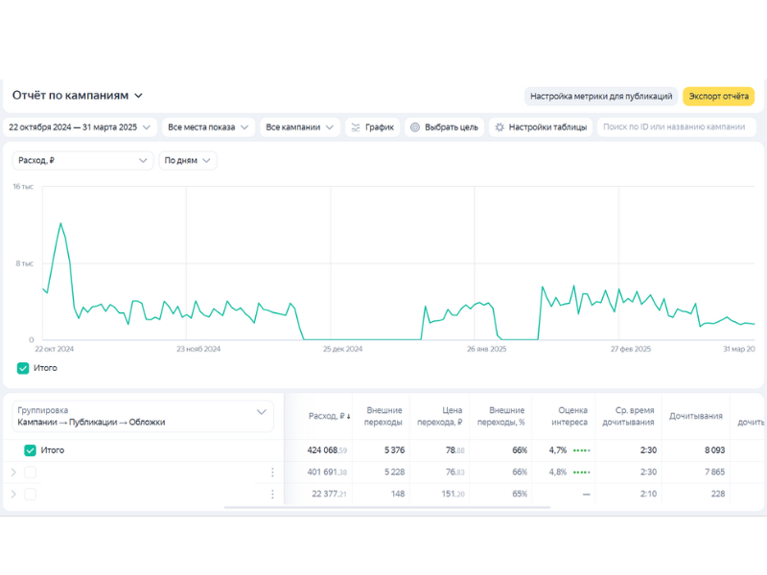Open the По дням period dropdown
The image size is (767, 575).
coord(188,160)
